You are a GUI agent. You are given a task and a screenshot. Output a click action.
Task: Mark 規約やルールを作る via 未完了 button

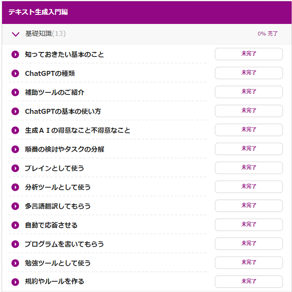[249, 282]
